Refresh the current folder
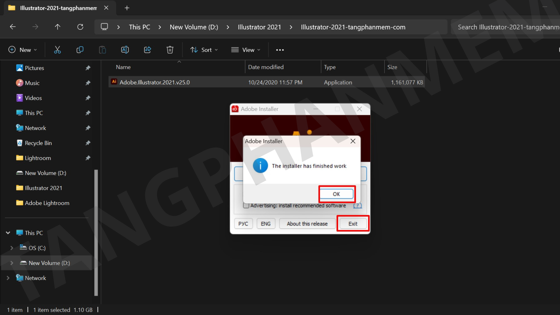The height and width of the screenshot is (315, 560). pyautogui.click(x=80, y=27)
